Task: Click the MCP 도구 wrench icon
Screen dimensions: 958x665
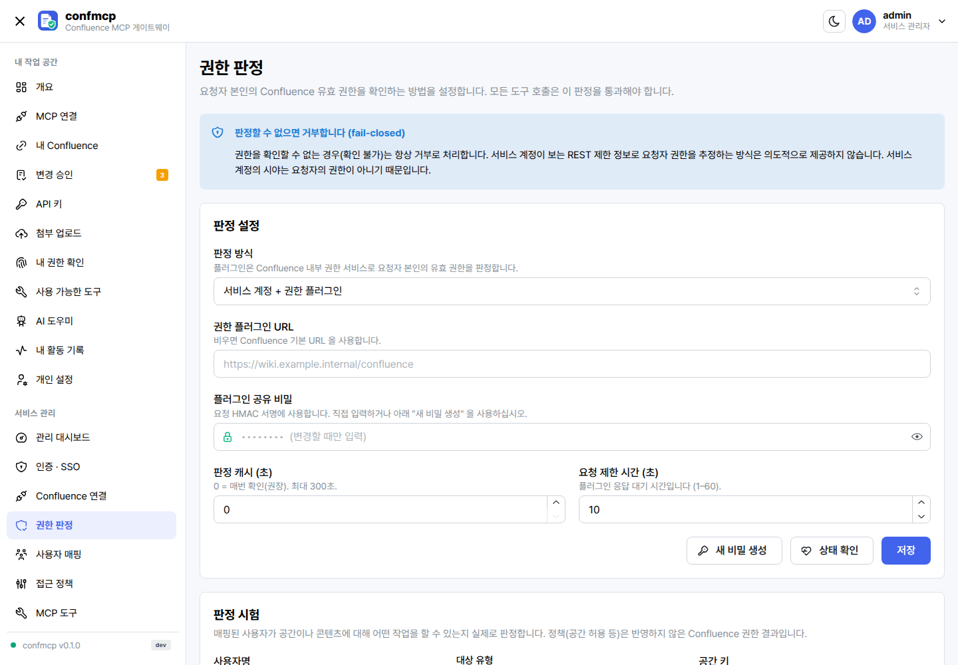Action: point(21,613)
